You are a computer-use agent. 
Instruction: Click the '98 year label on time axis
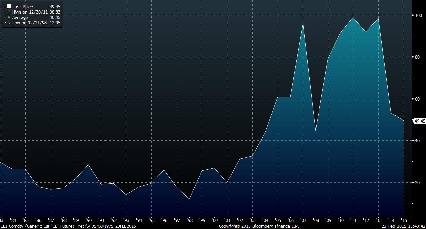point(189,220)
